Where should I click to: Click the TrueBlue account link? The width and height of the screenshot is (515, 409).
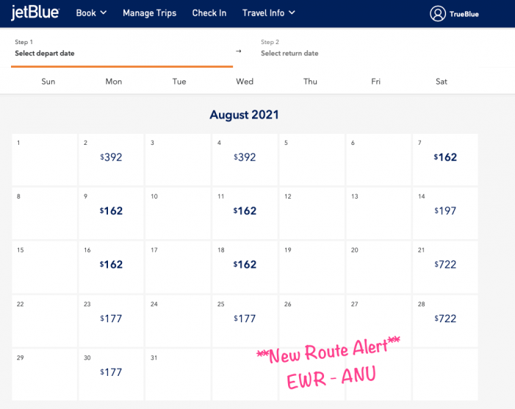click(x=464, y=14)
